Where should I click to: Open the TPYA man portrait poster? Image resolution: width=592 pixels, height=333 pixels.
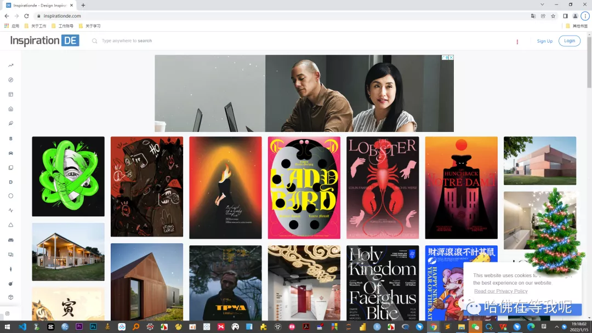click(x=225, y=283)
